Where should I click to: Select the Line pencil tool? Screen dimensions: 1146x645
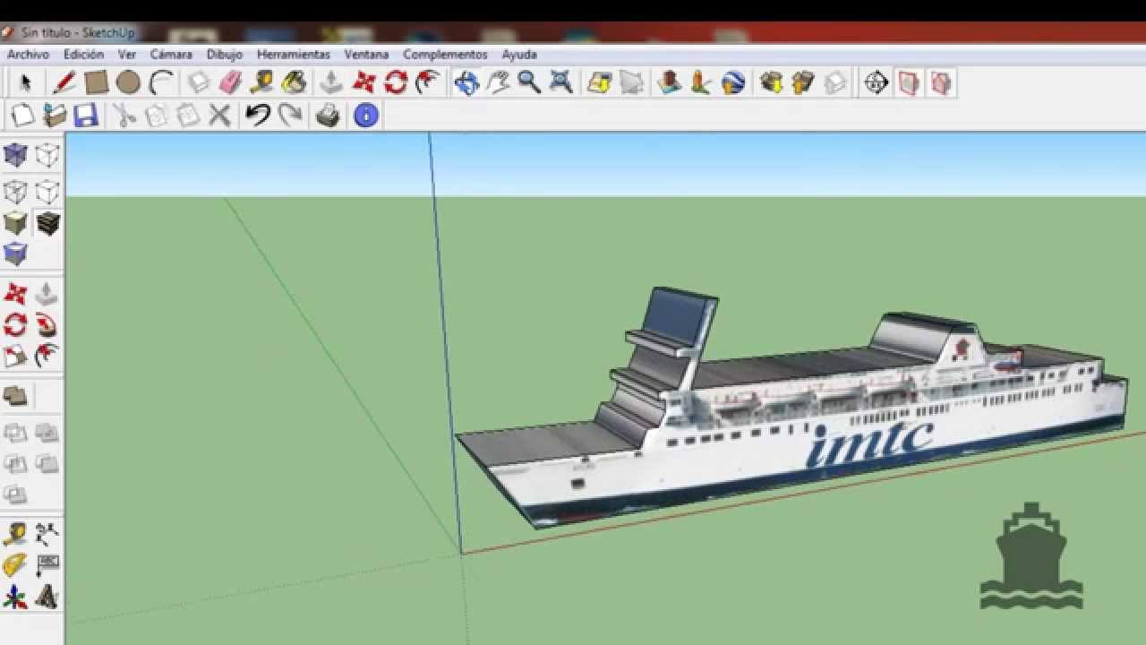click(64, 82)
